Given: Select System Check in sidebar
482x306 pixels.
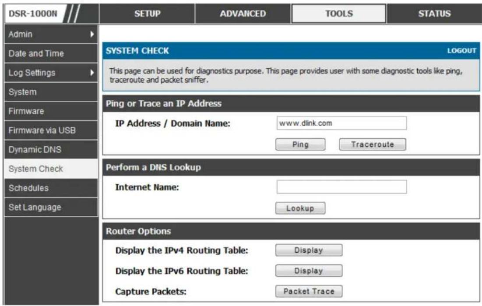Looking at the screenshot, I should pos(51,169).
